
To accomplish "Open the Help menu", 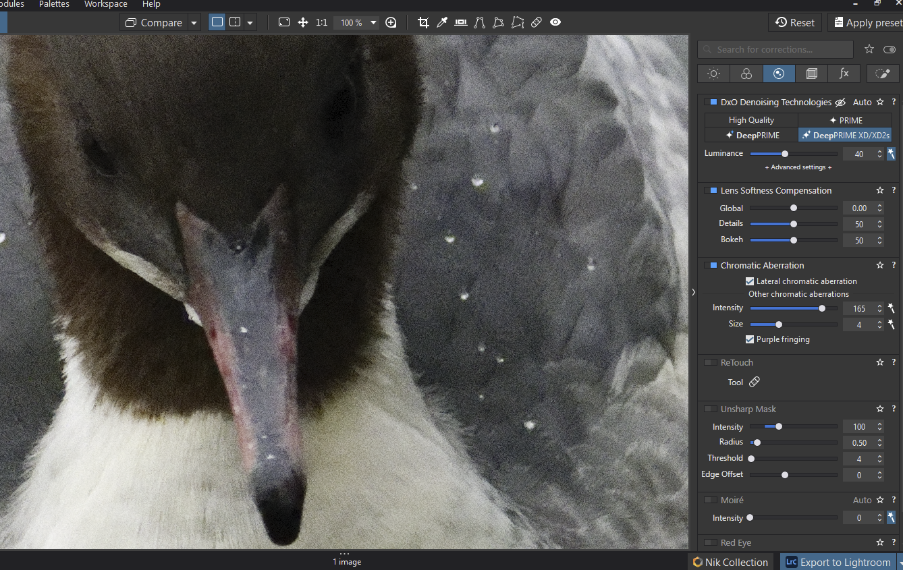I will click(151, 4).
